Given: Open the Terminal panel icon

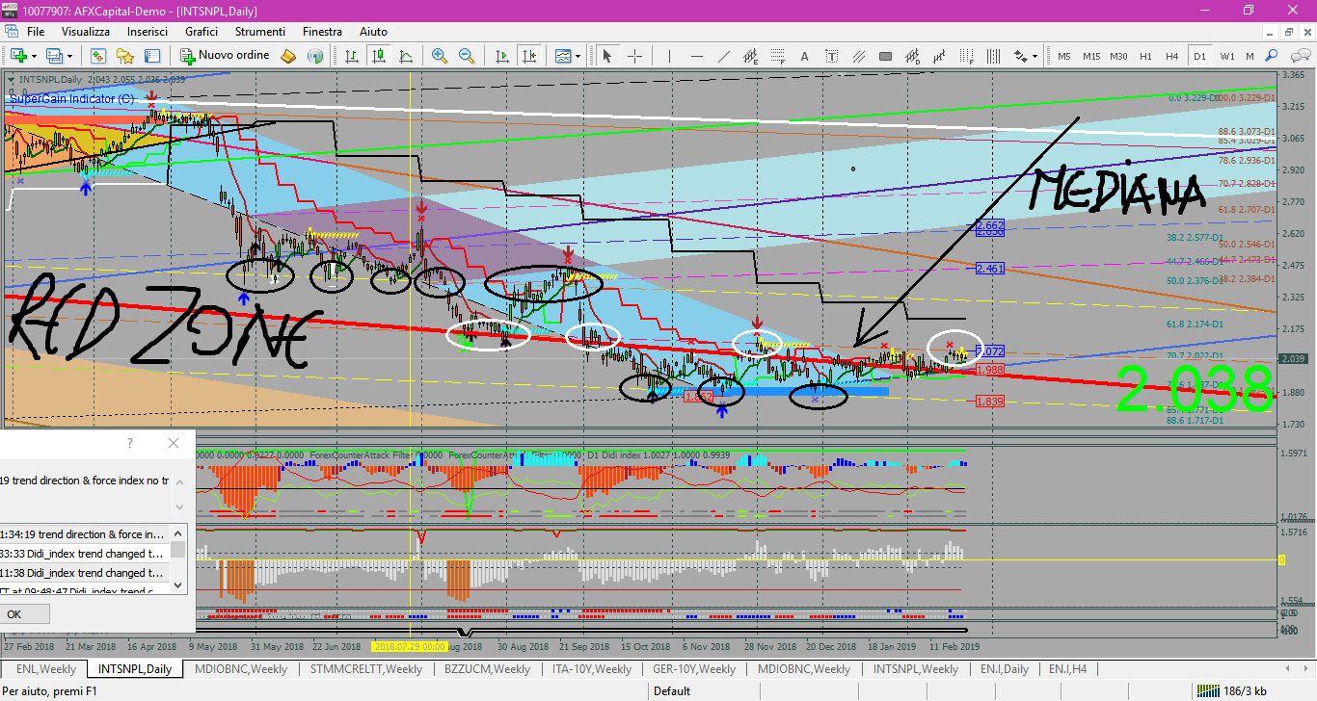Looking at the screenshot, I should (x=152, y=56).
